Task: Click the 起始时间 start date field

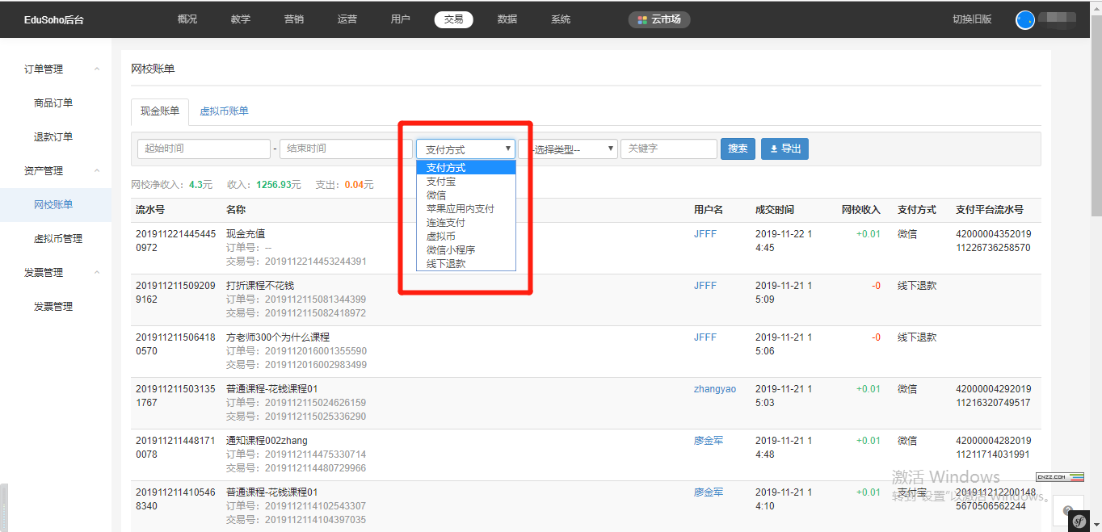Action: pyautogui.click(x=204, y=149)
